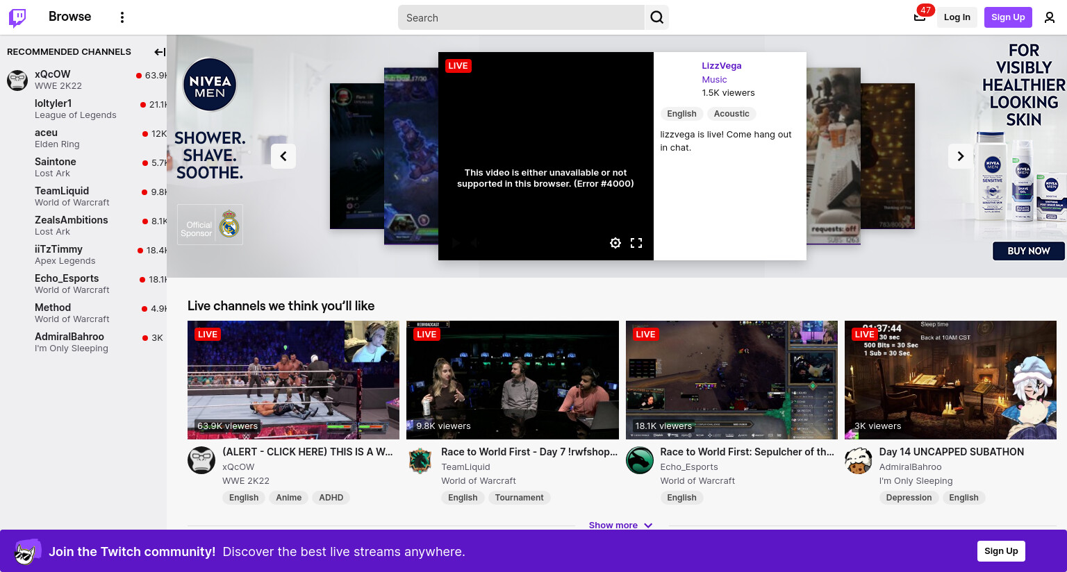The image size is (1067, 572).
Task: Toggle fullscreen on featured video
Action: pos(636,243)
